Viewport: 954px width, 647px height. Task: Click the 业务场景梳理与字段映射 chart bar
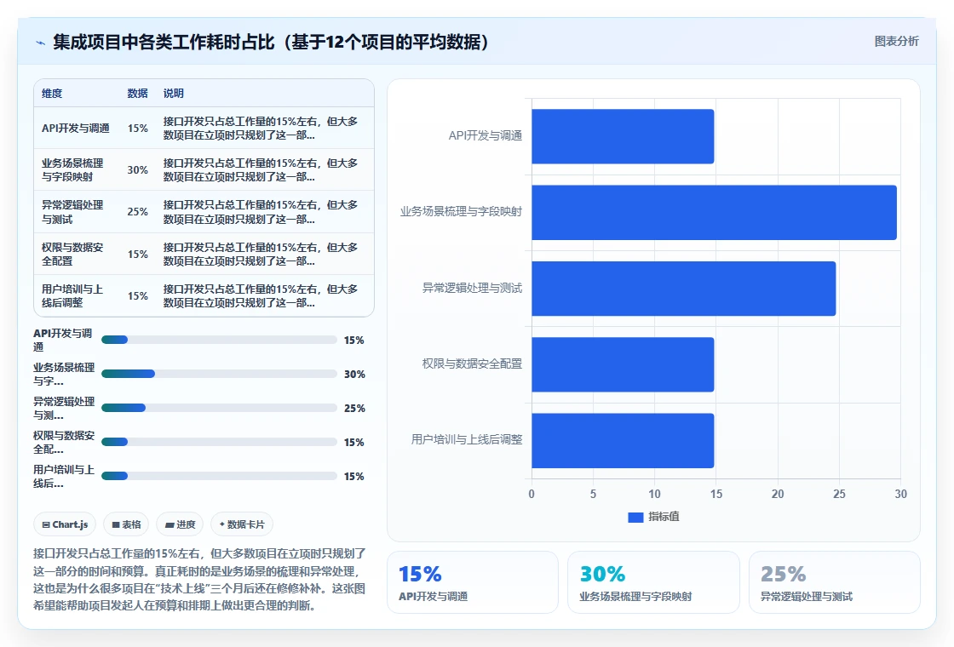715,212
